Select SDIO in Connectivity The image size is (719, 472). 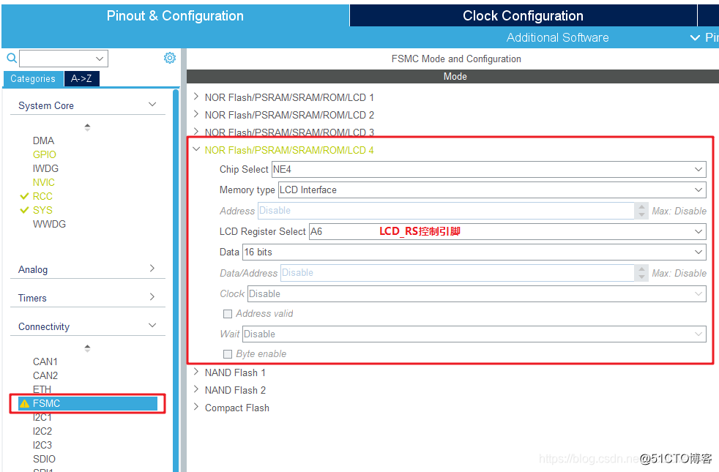(x=44, y=459)
